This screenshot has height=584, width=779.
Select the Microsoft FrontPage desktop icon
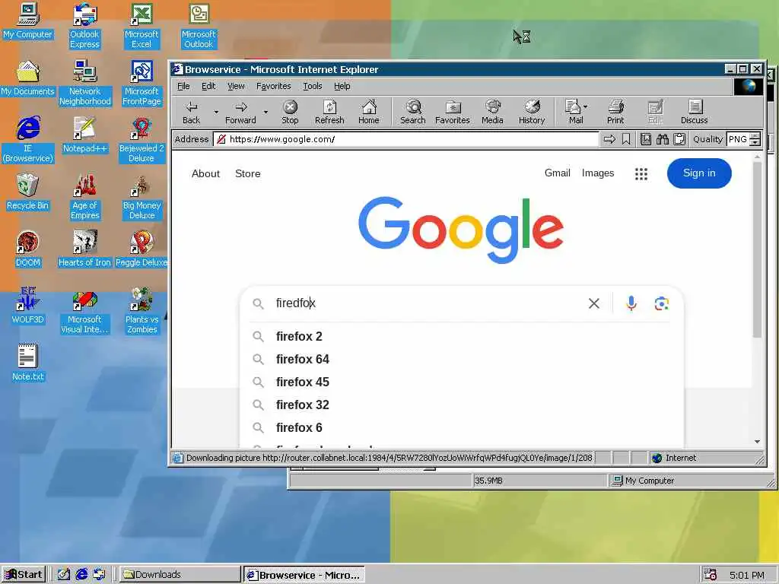141,83
